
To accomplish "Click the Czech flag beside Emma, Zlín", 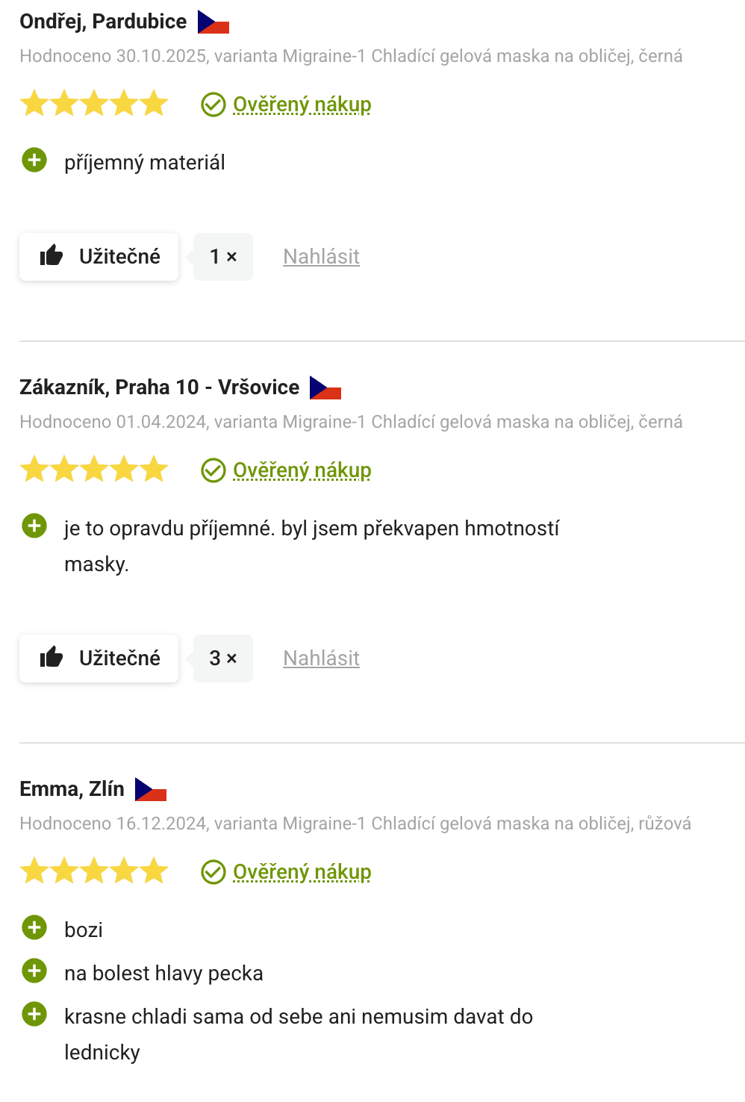I will click(151, 788).
